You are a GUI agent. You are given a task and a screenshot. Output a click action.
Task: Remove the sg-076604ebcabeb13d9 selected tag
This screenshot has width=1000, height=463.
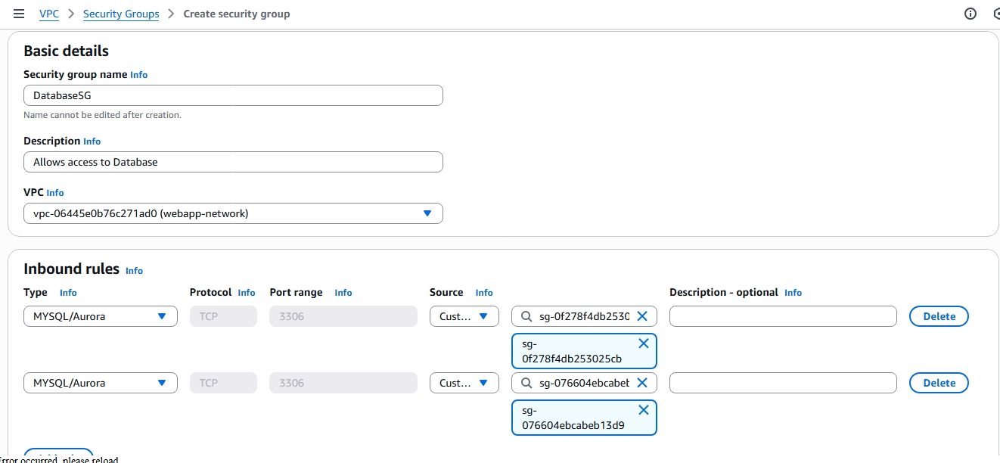[x=644, y=410]
